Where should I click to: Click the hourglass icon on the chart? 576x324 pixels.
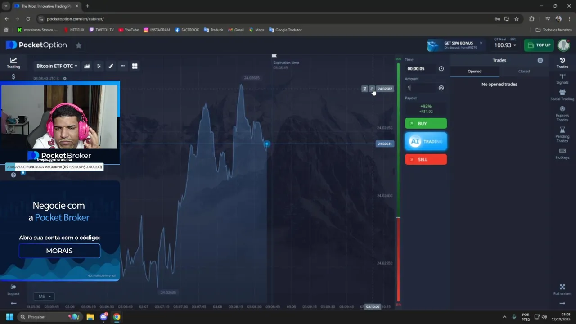point(364,89)
